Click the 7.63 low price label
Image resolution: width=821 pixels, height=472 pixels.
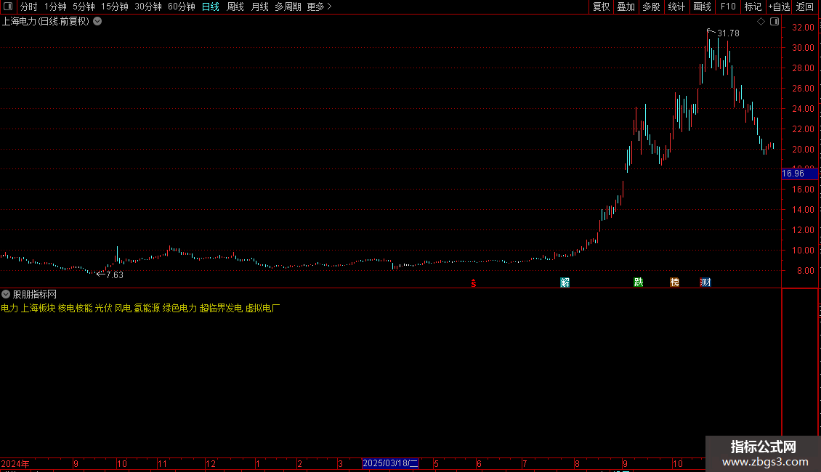pos(115,275)
